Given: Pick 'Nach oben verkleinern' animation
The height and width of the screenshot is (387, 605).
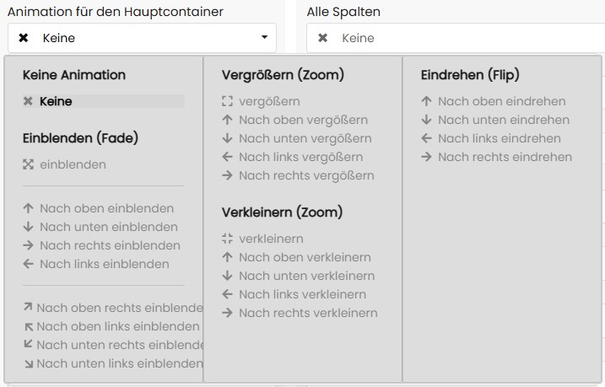Looking at the screenshot, I should point(305,257).
